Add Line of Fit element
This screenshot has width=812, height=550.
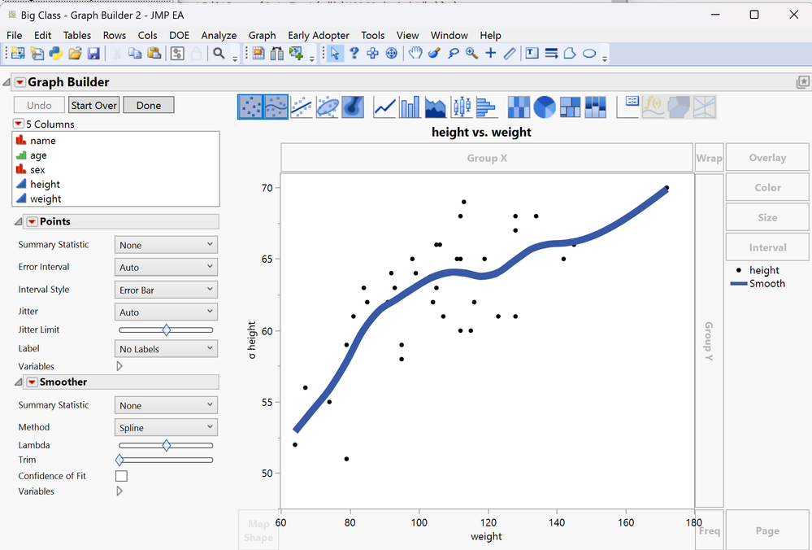click(302, 107)
